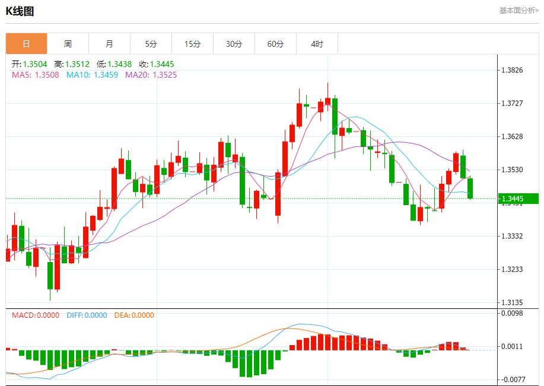Click the 低:1.3438 low value
Screen dimensions: 544x386
(114, 64)
